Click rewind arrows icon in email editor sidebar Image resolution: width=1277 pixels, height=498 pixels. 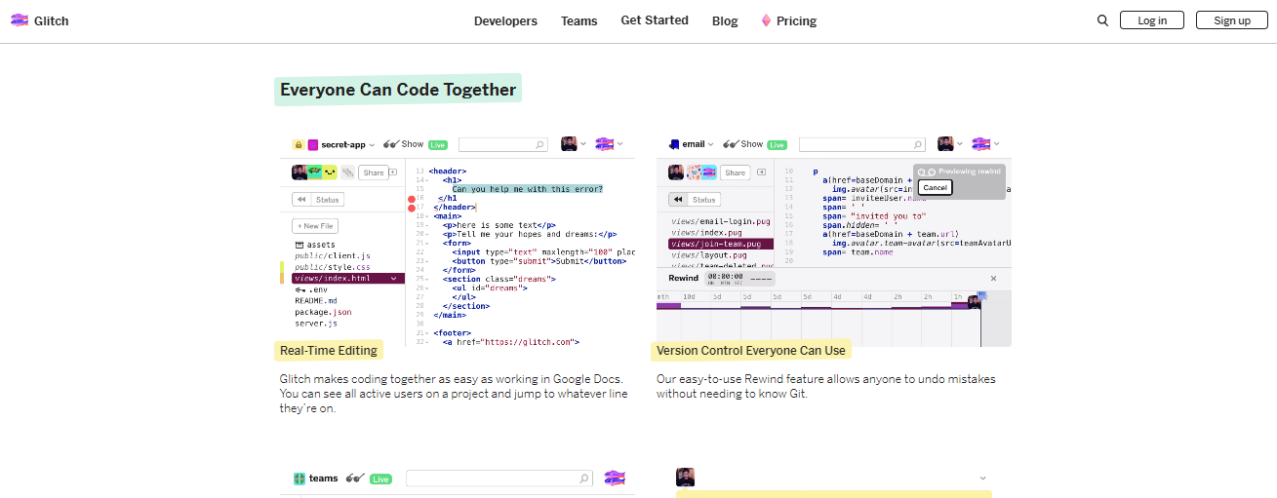(677, 200)
